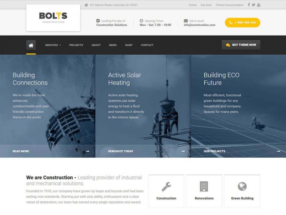Click the envelope Get in touch icon
The width and height of the screenshot is (286, 215).
coord(186,21)
